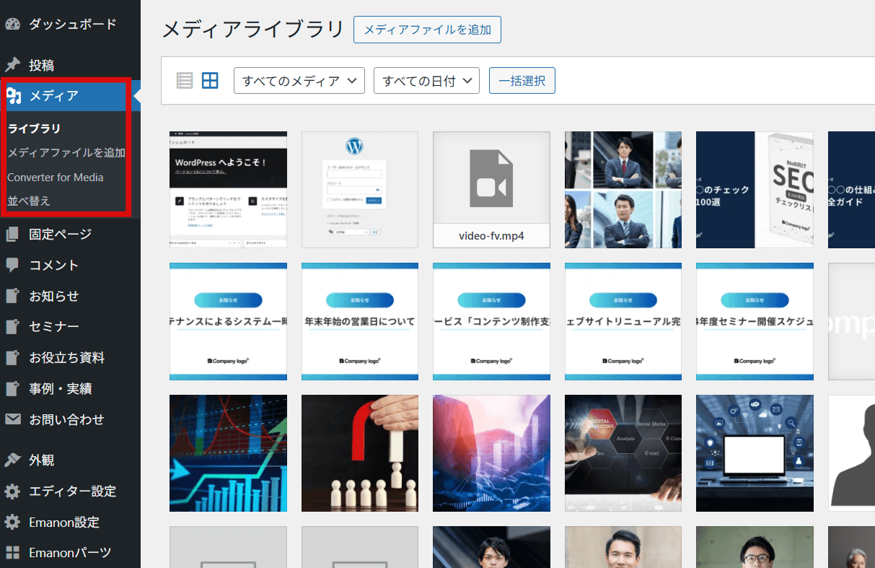Click the お問い合わせ envelope icon
This screenshot has height=568, width=875.
click(12, 419)
